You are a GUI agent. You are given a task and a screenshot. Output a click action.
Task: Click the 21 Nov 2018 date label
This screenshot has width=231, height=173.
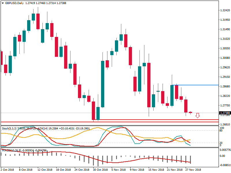coord(175,170)
